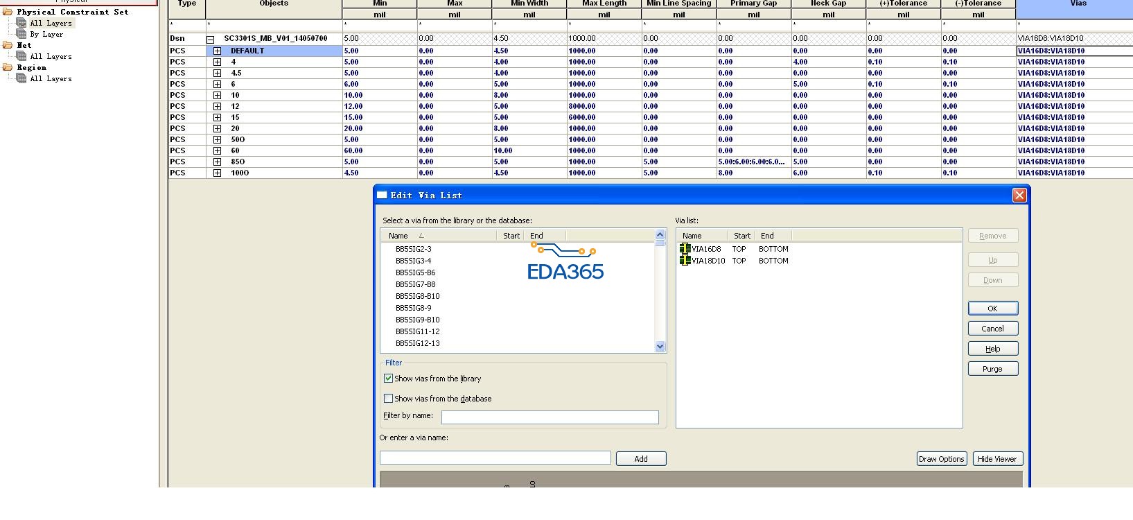Click the Filter by name input field
This screenshot has width=1133, height=520.
[x=550, y=417]
